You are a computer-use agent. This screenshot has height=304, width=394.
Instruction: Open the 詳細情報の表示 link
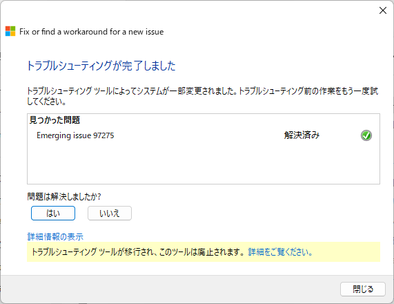click(55, 236)
